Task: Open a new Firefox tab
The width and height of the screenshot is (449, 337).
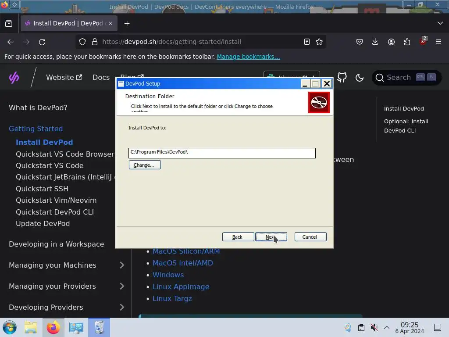Action: click(x=127, y=24)
